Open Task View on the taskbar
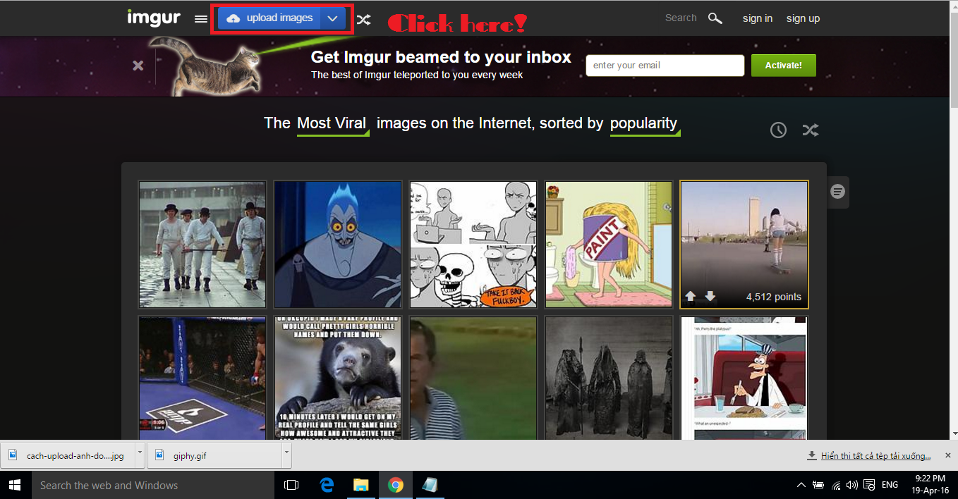Image resolution: width=958 pixels, height=499 pixels. (291, 485)
